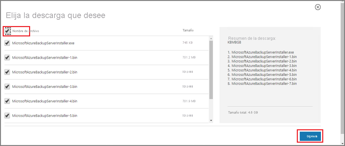This screenshot has height=146, width=345.
Task: Toggle the select-all checkbox by Nombre de archivo
Action: 8,31
